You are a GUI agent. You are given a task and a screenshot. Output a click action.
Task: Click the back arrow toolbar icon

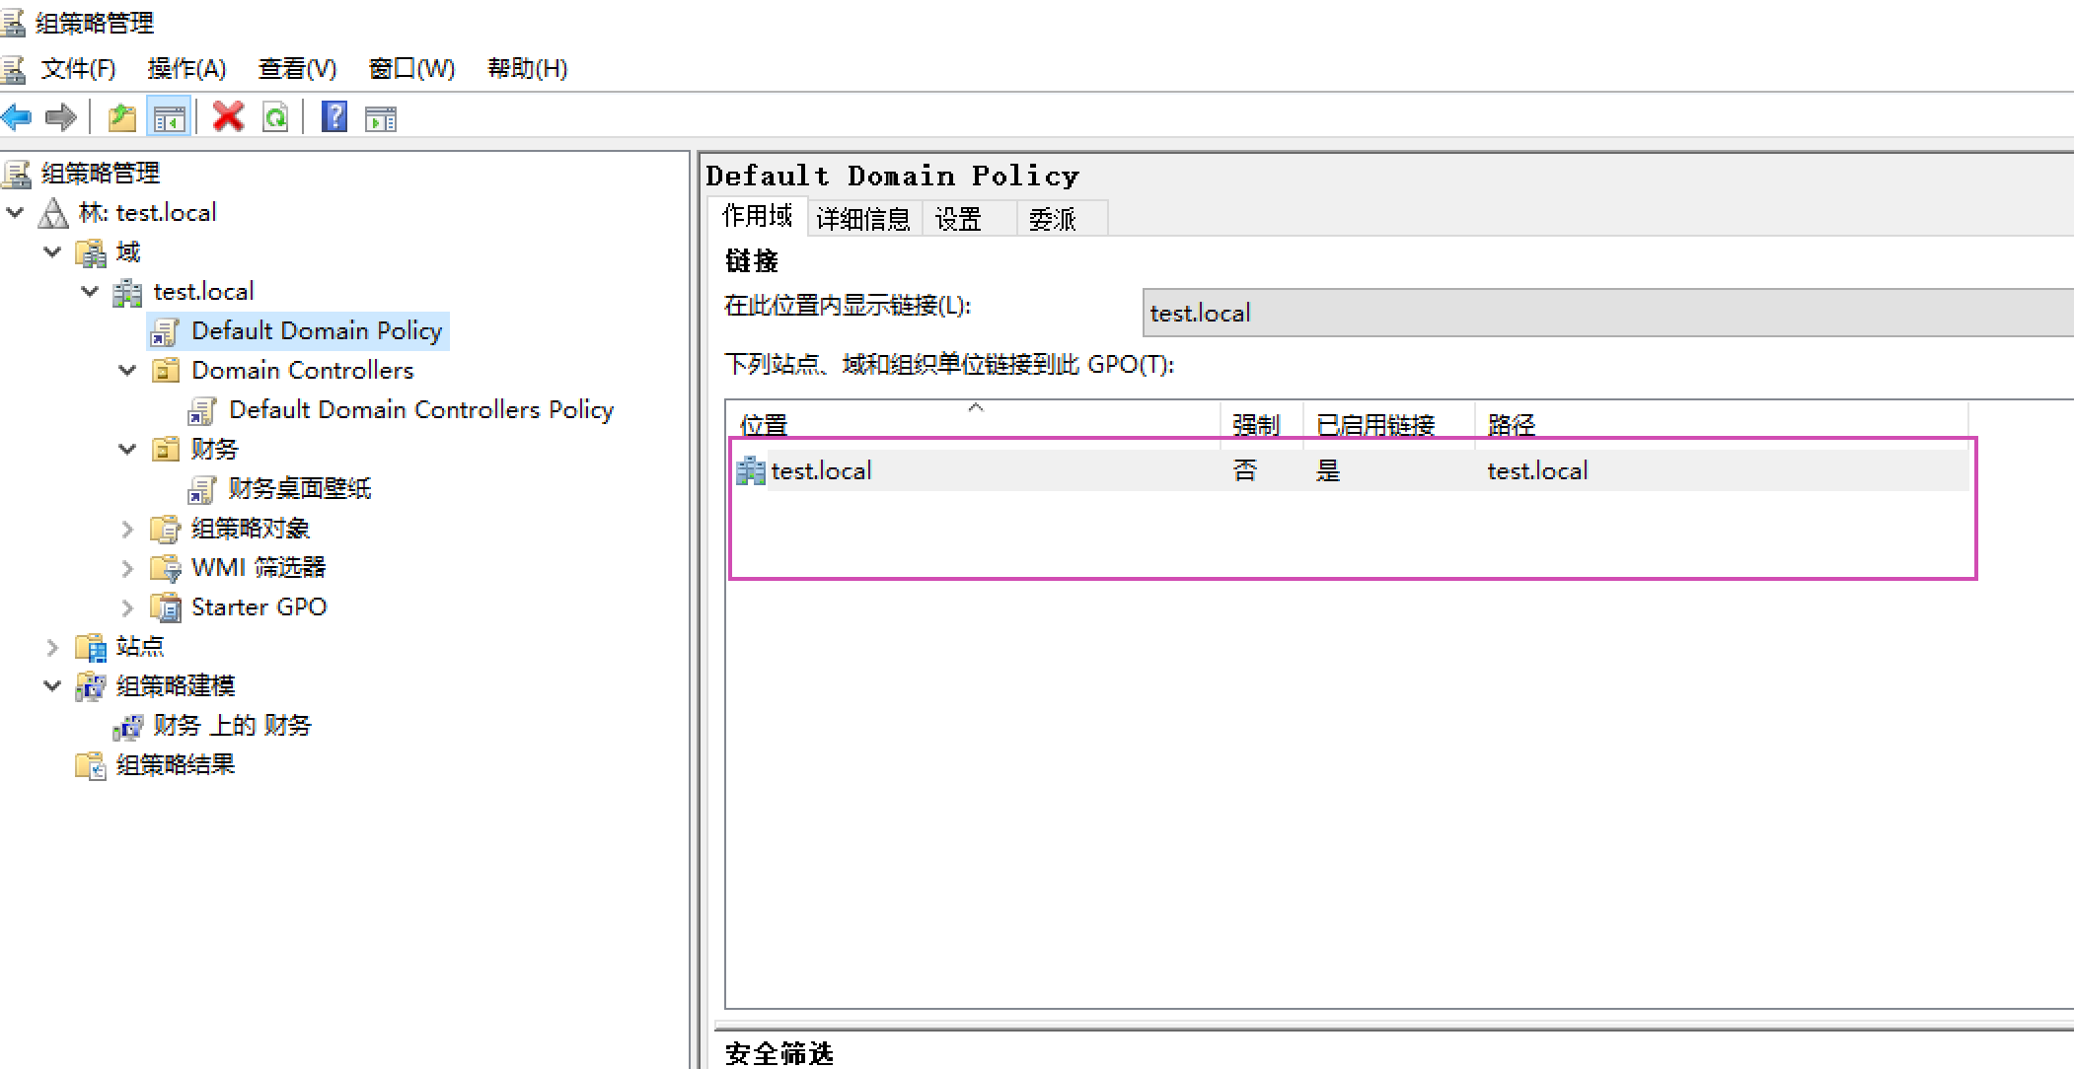(x=17, y=118)
